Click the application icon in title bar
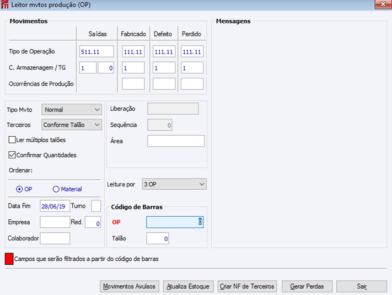 tap(4, 4)
